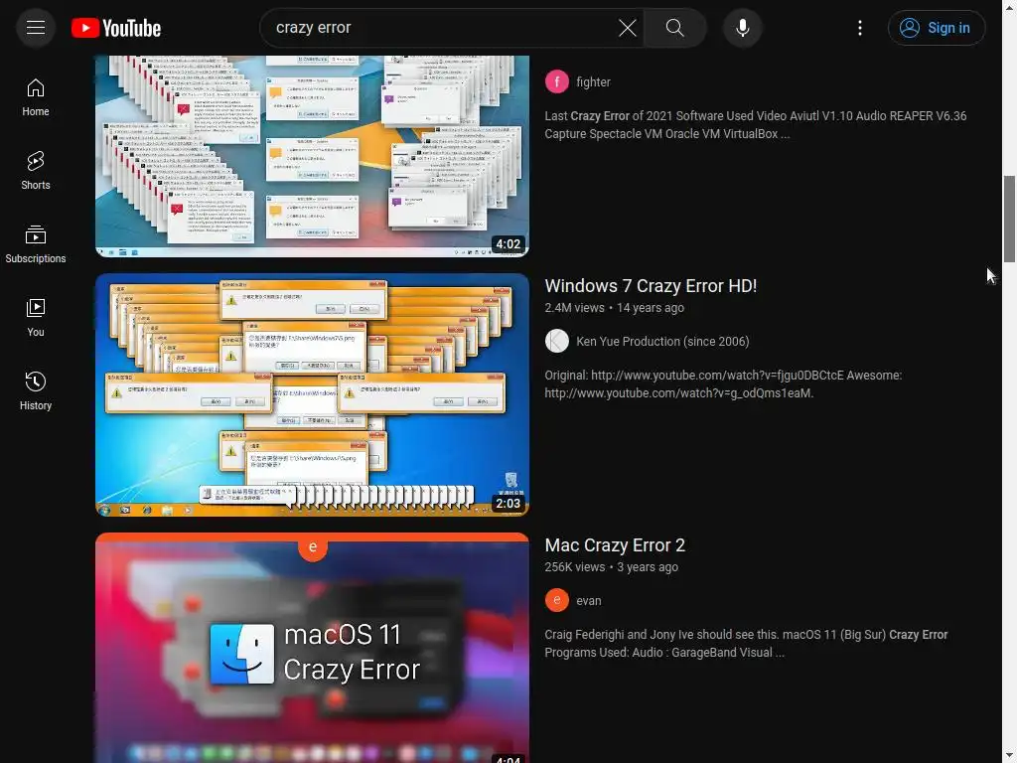Viewport: 1017px width, 763px height.
Task: Clear the search query with X
Action: 628,28
